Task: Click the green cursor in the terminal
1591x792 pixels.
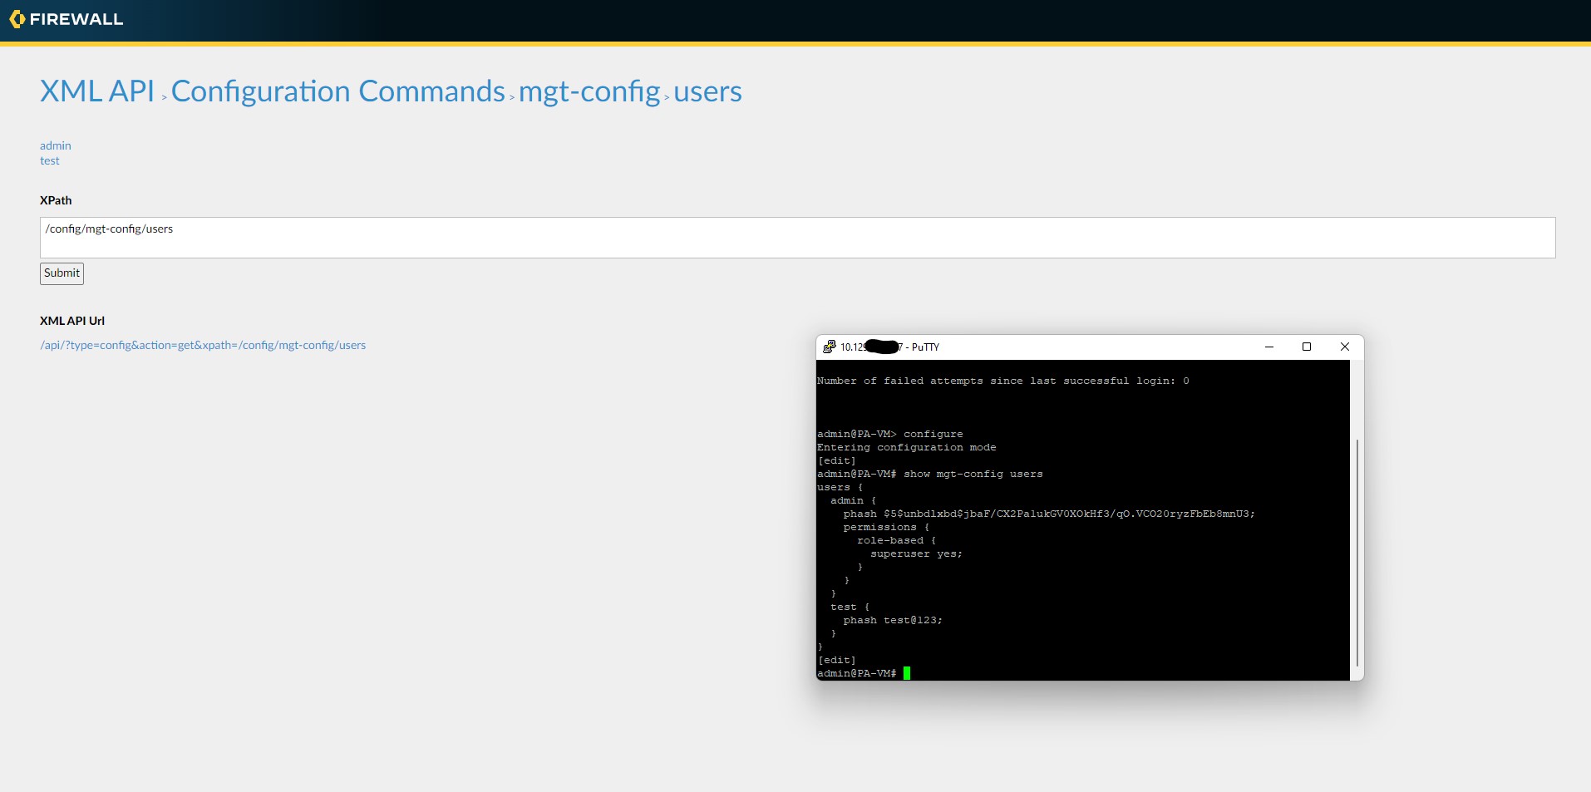Action: pos(906,673)
